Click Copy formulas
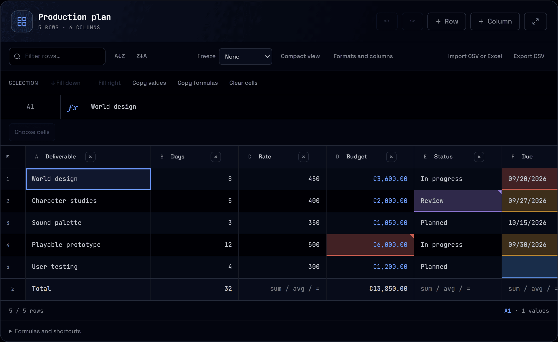This screenshot has width=558, height=342. (197, 83)
